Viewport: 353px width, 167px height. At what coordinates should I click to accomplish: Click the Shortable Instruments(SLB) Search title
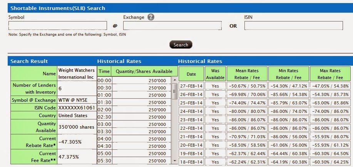click(x=58, y=8)
